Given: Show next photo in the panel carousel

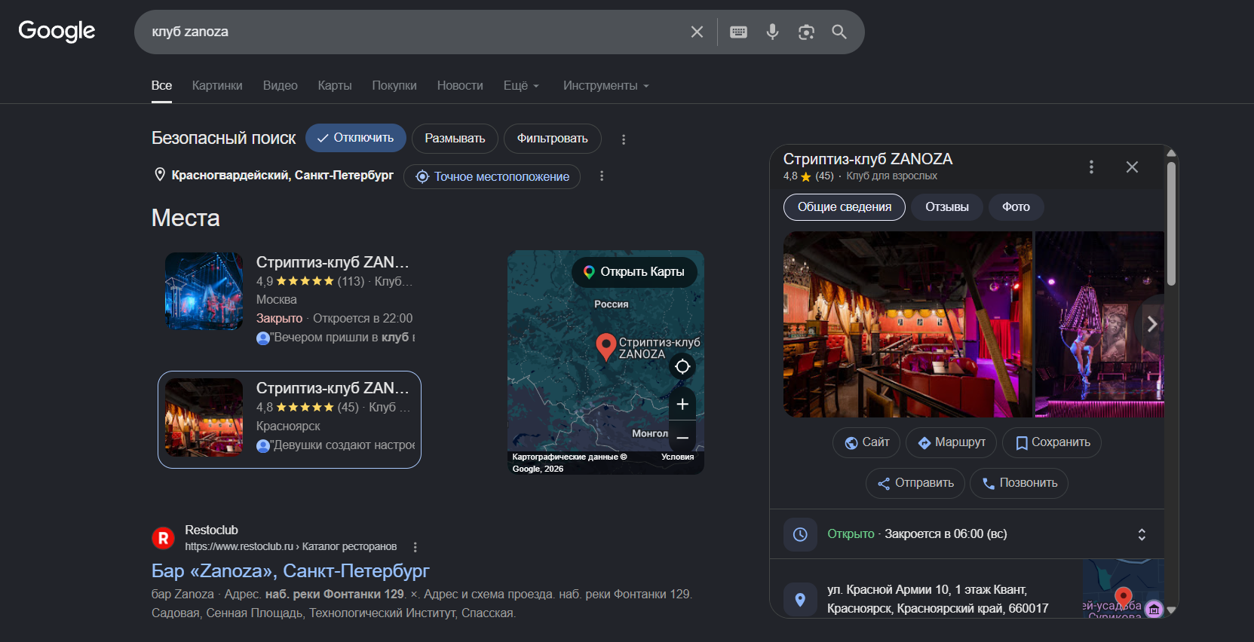Looking at the screenshot, I should (x=1151, y=324).
